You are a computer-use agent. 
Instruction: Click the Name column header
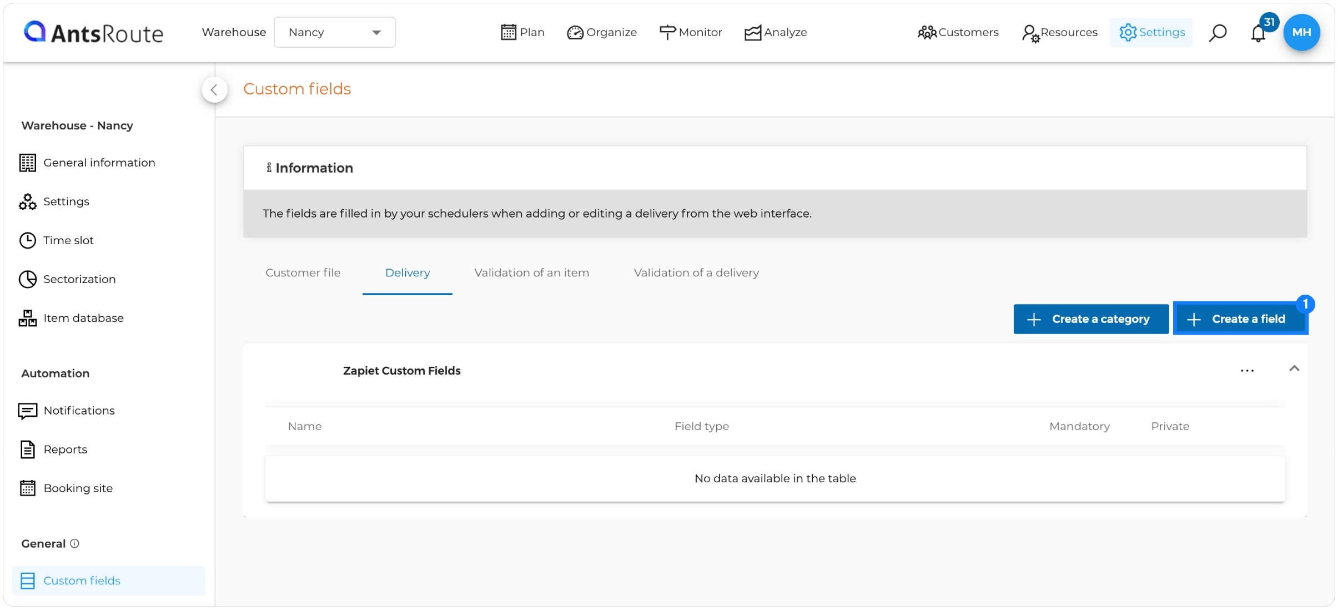305,426
